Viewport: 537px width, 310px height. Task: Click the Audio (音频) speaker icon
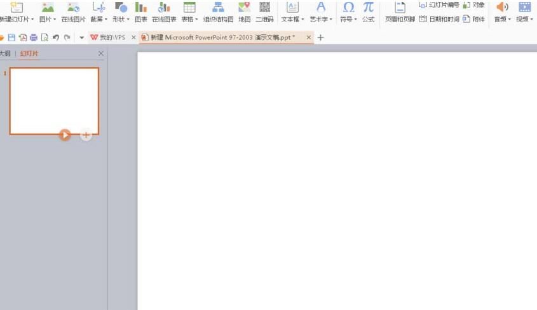(x=502, y=7)
